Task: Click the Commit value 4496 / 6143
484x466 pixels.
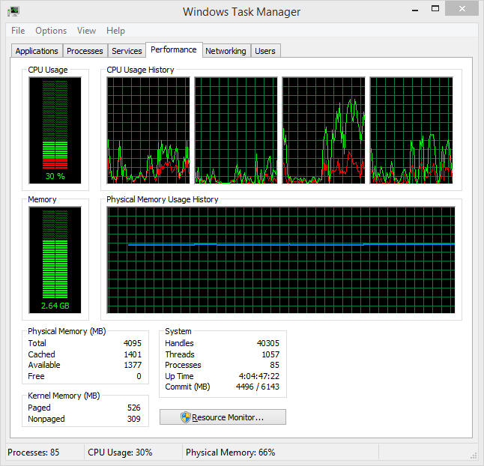Action: point(258,387)
